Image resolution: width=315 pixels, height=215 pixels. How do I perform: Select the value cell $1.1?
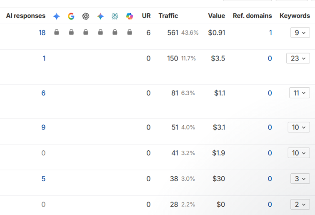(x=220, y=93)
